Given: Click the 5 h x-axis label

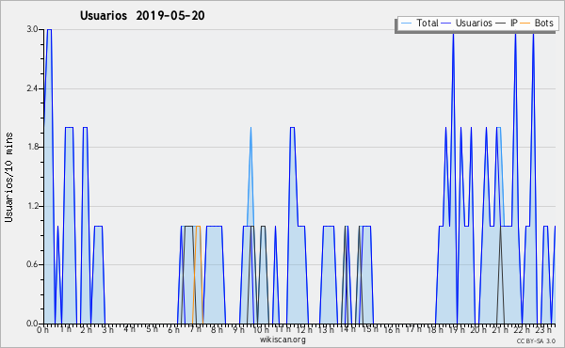Looking at the screenshot, I should [x=152, y=329].
